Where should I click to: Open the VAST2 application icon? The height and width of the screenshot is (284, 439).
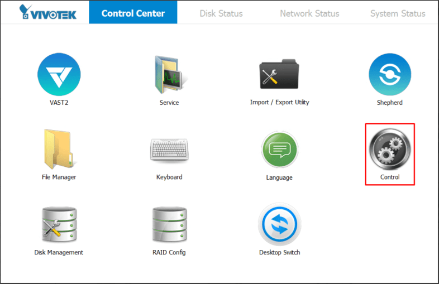point(59,74)
